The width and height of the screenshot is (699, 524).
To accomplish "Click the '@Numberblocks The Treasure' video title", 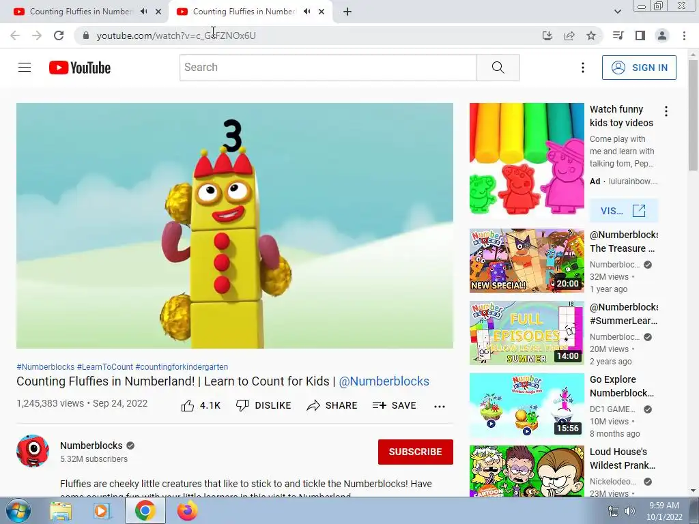I will pos(624,242).
